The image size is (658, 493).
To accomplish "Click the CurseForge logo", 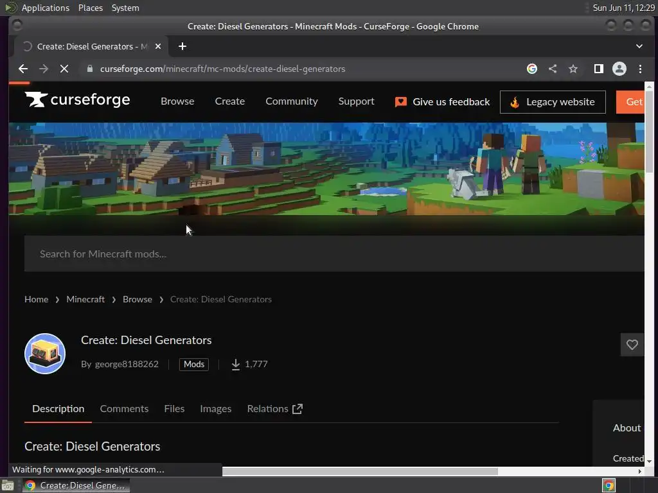I will click(77, 99).
